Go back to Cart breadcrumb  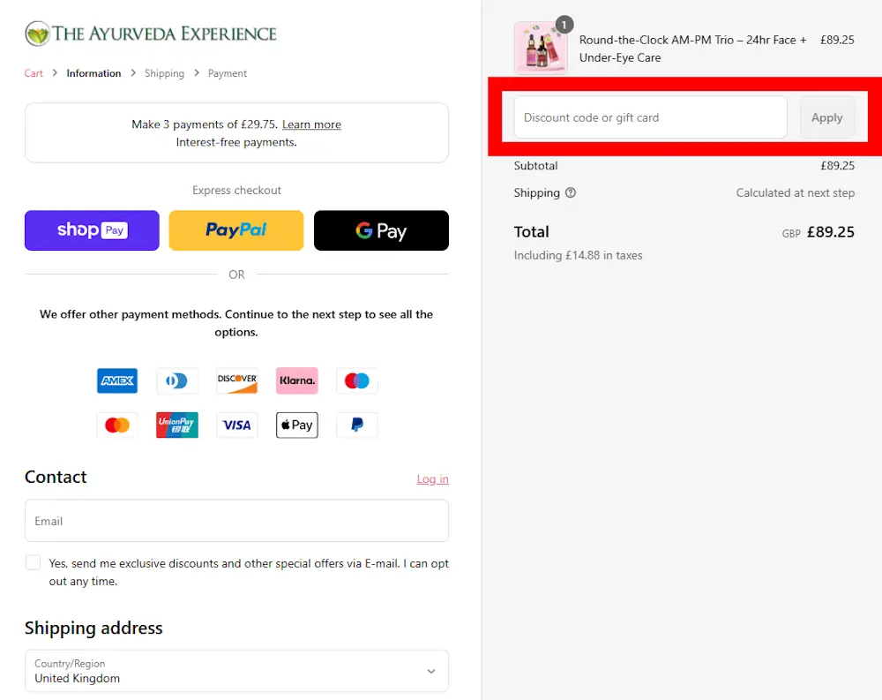click(34, 73)
